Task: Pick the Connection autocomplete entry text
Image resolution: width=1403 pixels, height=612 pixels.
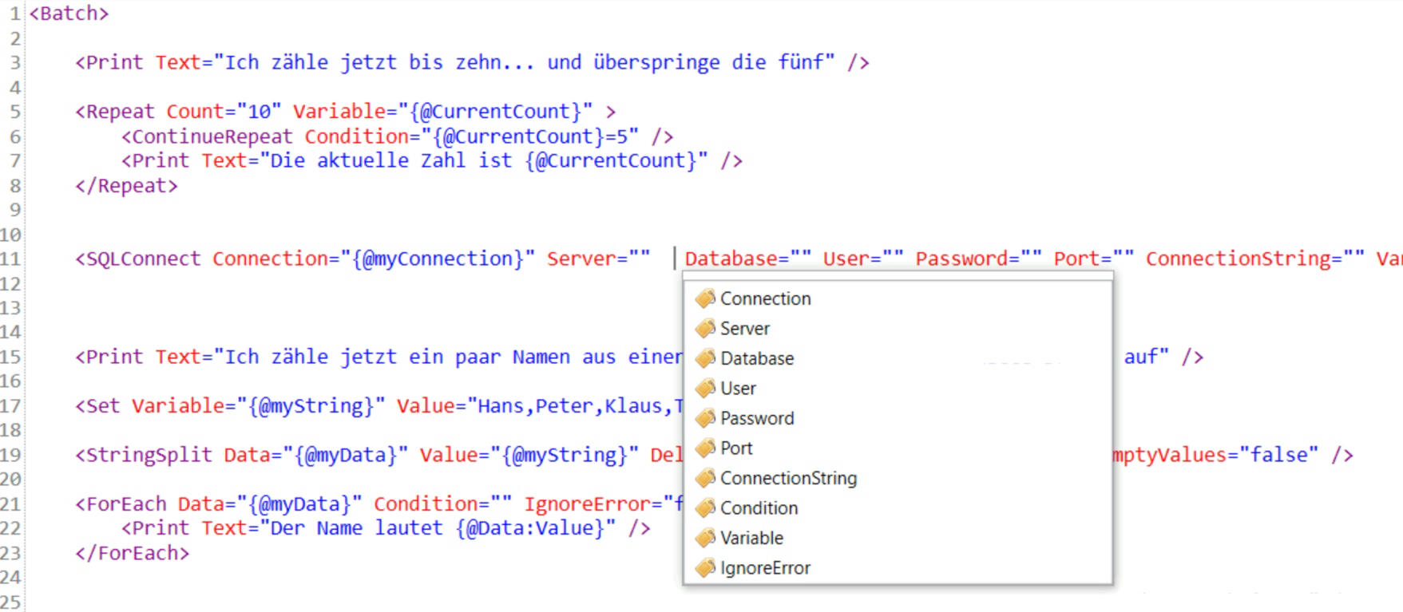Action: coord(765,298)
